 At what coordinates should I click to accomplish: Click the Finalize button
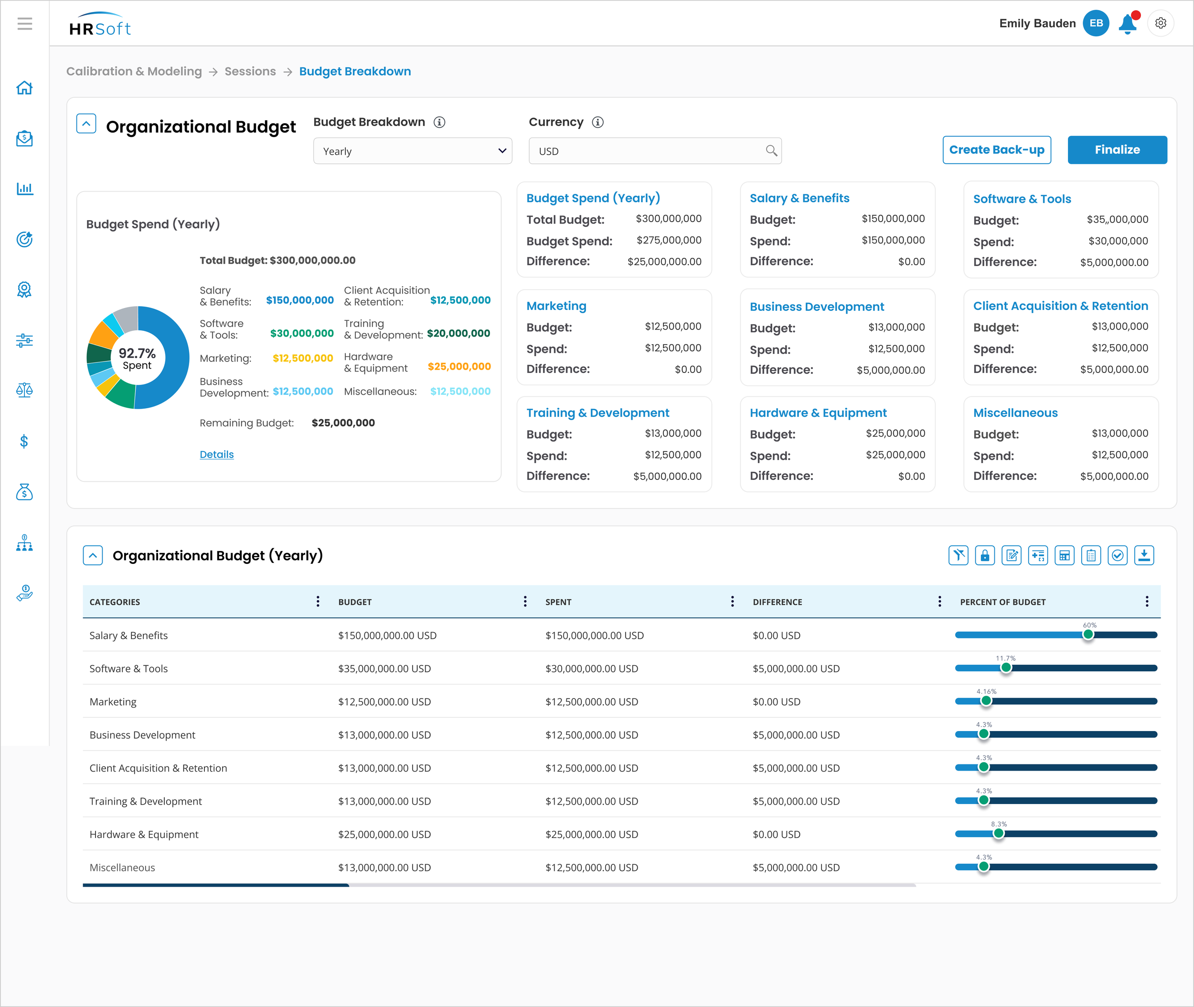(1117, 150)
